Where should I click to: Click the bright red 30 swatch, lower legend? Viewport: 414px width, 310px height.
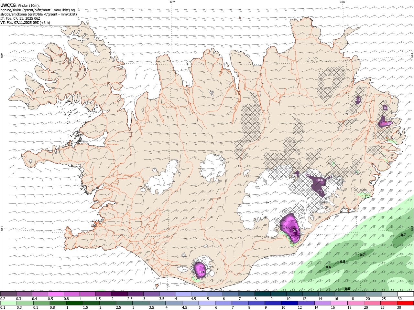pos(406,303)
